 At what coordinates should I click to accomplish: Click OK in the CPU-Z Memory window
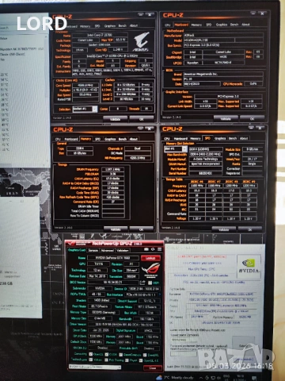point(141,229)
